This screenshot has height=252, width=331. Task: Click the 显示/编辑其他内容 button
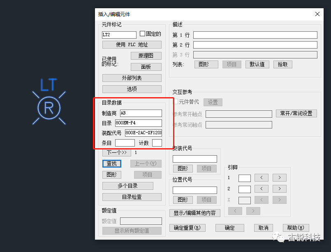click(x=194, y=213)
